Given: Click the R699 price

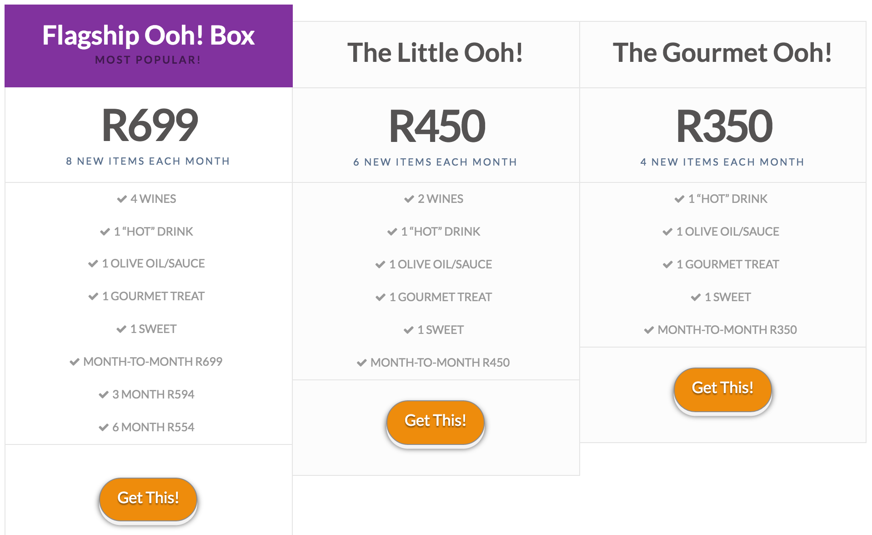Looking at the screenshot, I should (149, 126).
